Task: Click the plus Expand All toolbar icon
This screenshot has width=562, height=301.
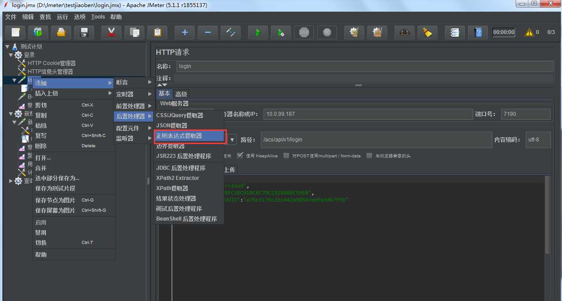Action: pos(185,32)
